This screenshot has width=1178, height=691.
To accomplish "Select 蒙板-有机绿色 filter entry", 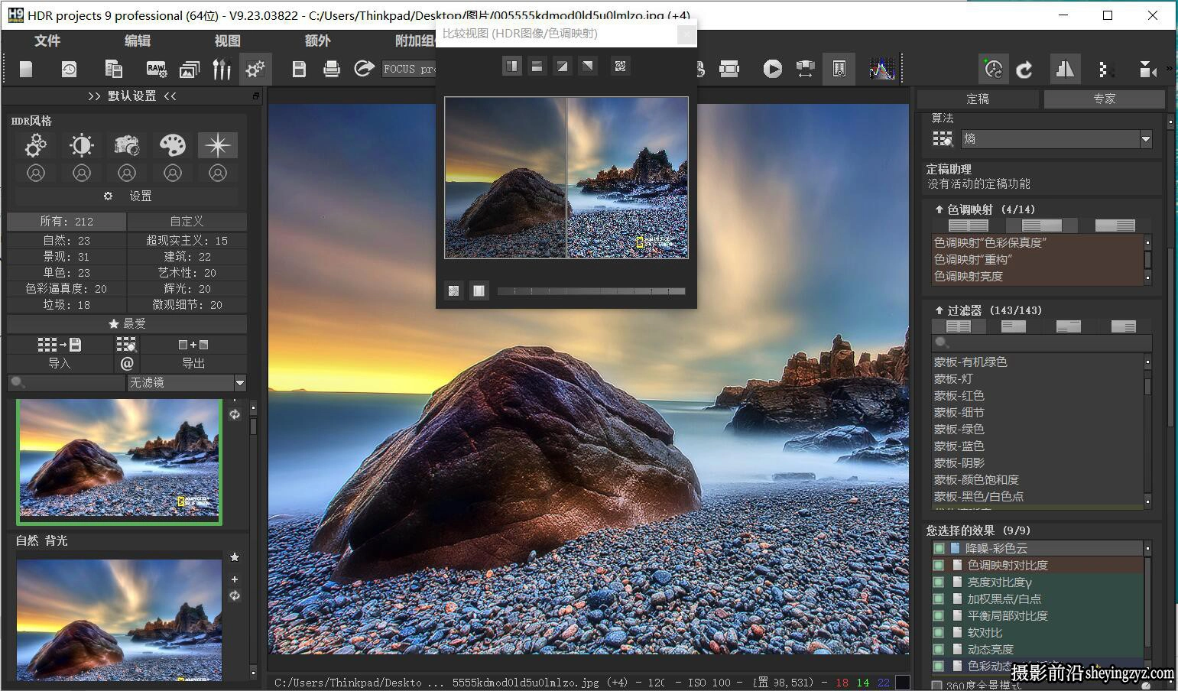I will pos(1037,362).
